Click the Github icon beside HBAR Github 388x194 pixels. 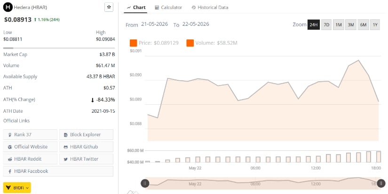(x=65, y=147)
